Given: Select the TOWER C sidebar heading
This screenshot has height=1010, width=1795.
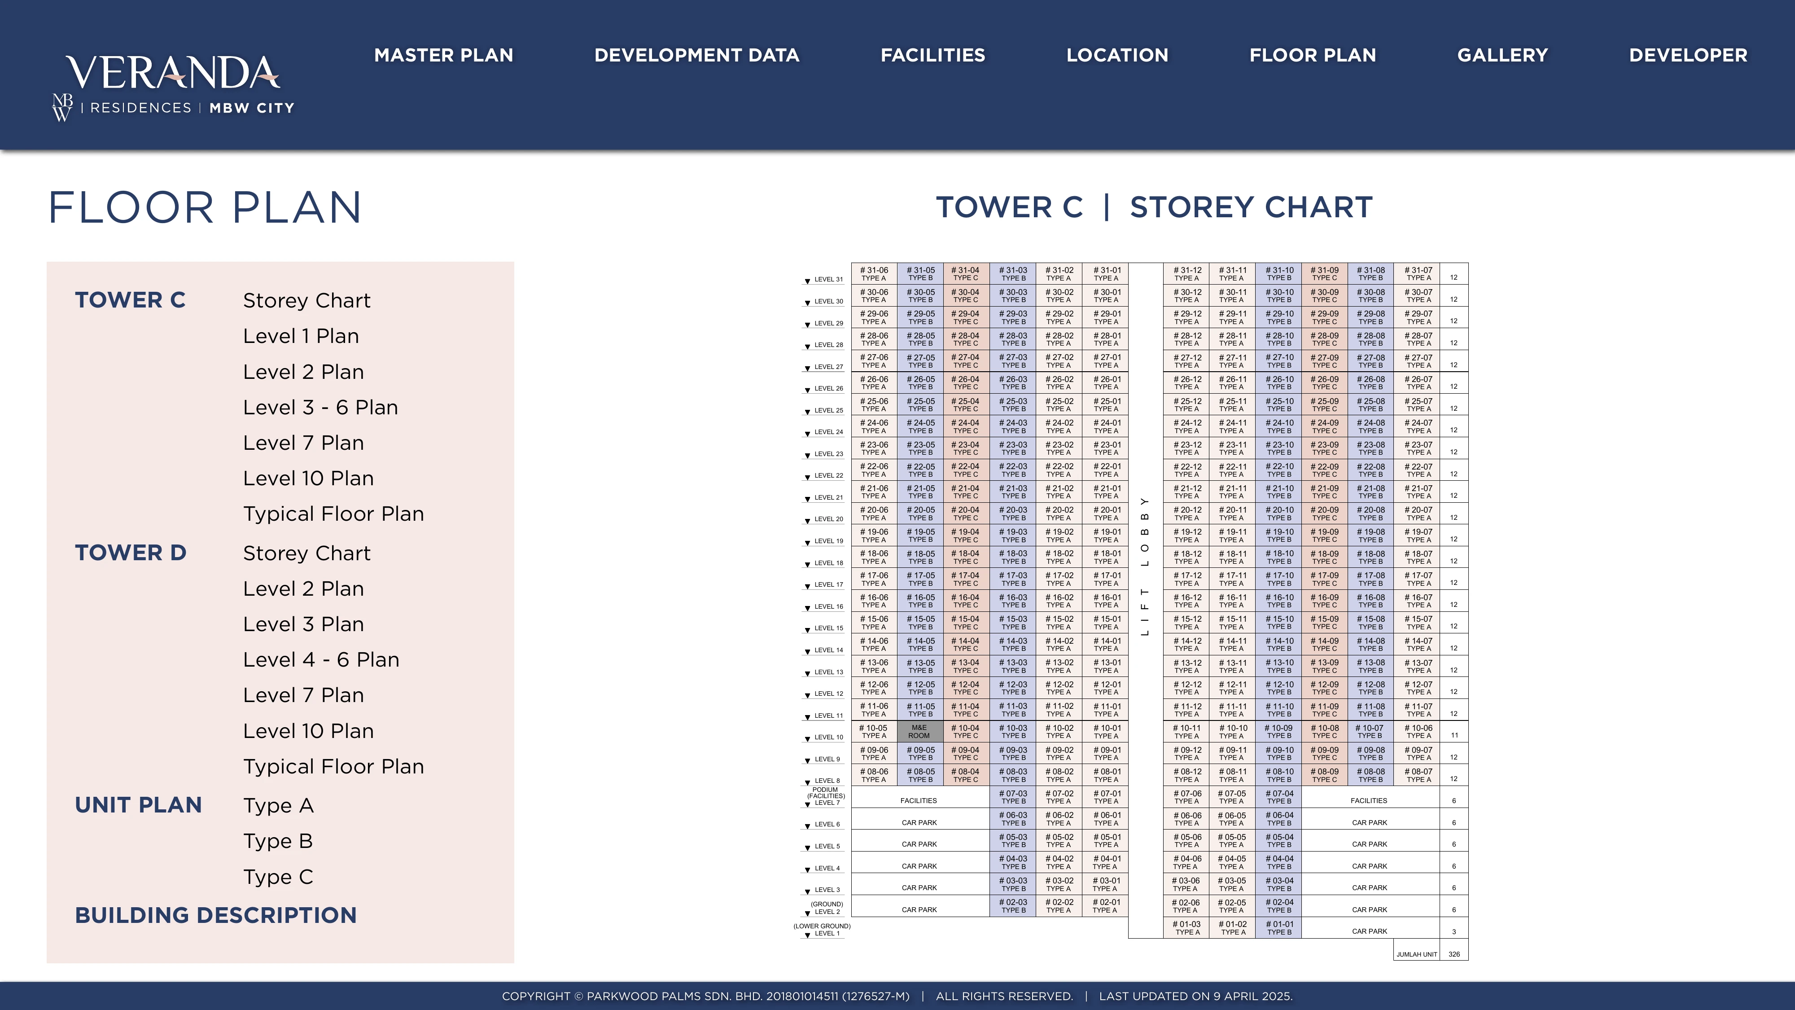Looking at the screenshot, I should [x=130, y=300].
